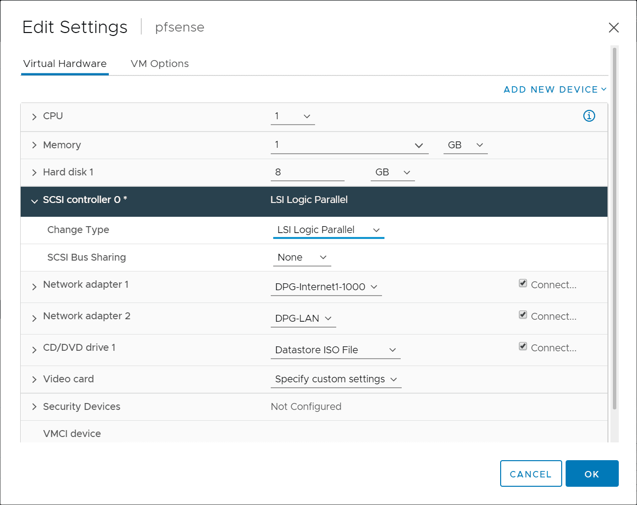Open the SCSI Bus Sharing dropdown
This screenshot has height=505, width=637.
click(302, 258)
